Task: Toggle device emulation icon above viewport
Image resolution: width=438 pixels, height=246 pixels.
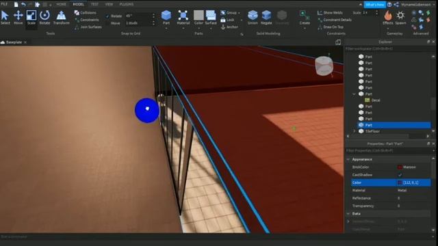Action: pos(338,42)
